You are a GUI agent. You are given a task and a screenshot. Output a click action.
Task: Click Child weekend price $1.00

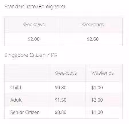pos(97,88)
